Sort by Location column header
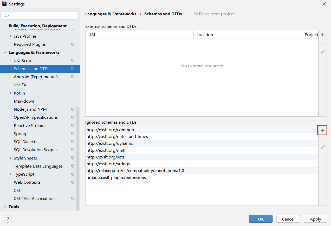The height and width of the screenshot is (226, 331). pyautogui.click(x=248, y=35)
